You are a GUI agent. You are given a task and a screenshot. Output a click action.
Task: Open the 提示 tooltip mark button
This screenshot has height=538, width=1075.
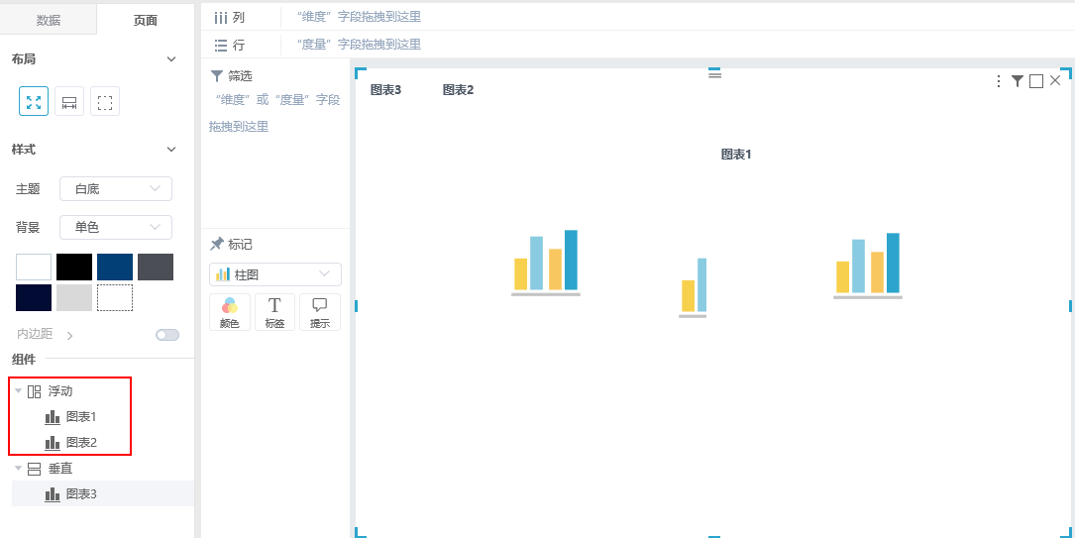(x=320, y=312)
